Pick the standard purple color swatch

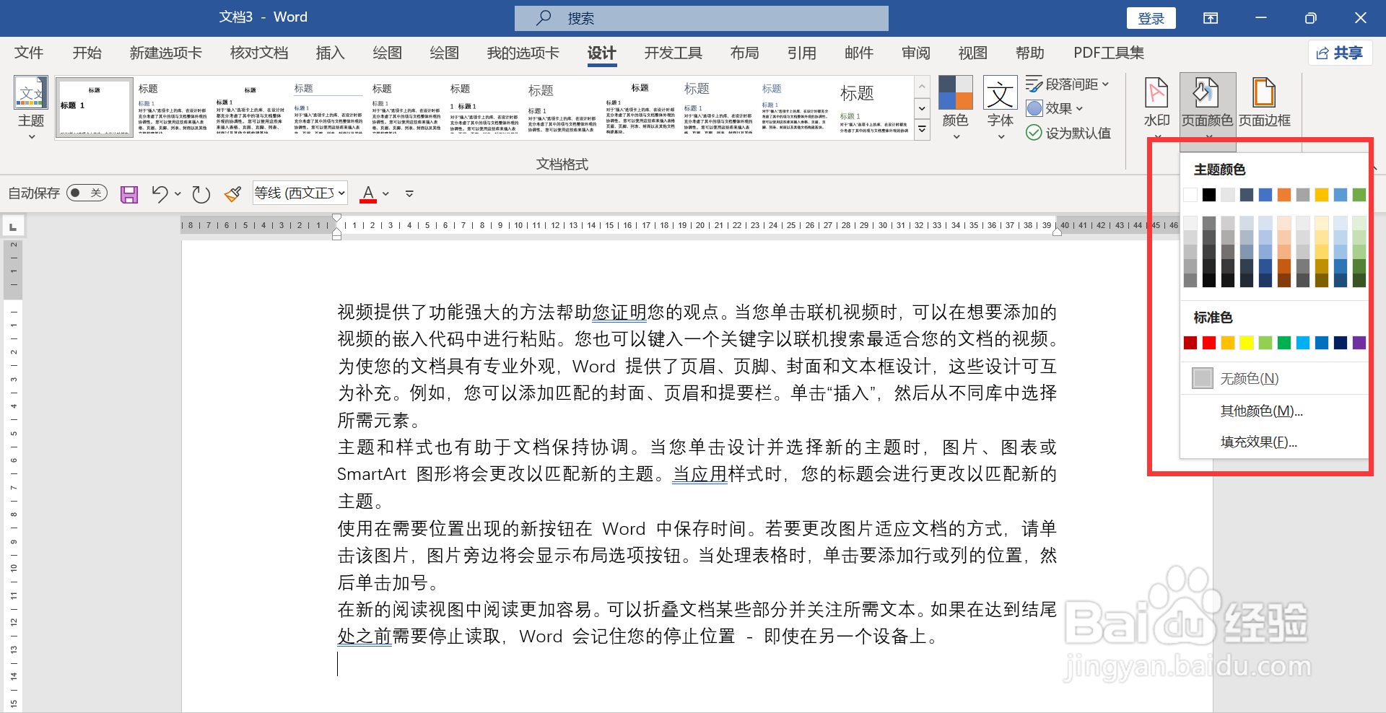1359,343
